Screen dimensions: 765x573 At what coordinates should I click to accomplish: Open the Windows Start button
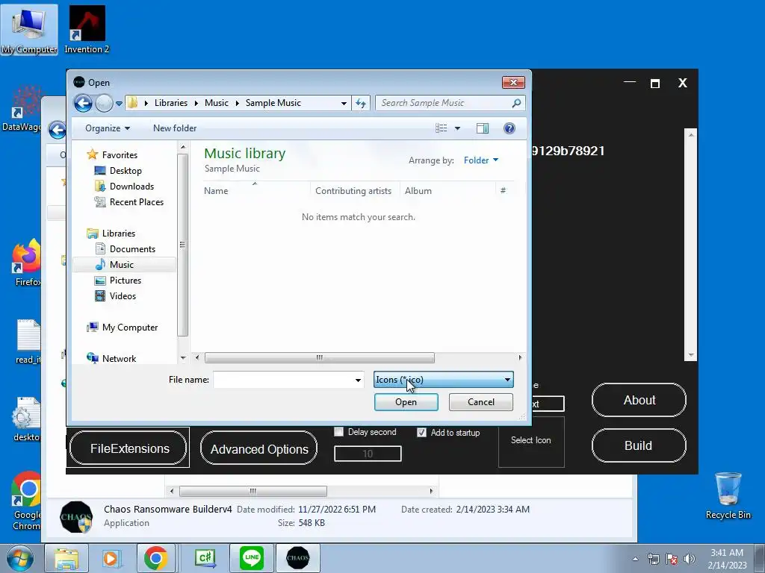pyautogui.click(x=20, y=558)
